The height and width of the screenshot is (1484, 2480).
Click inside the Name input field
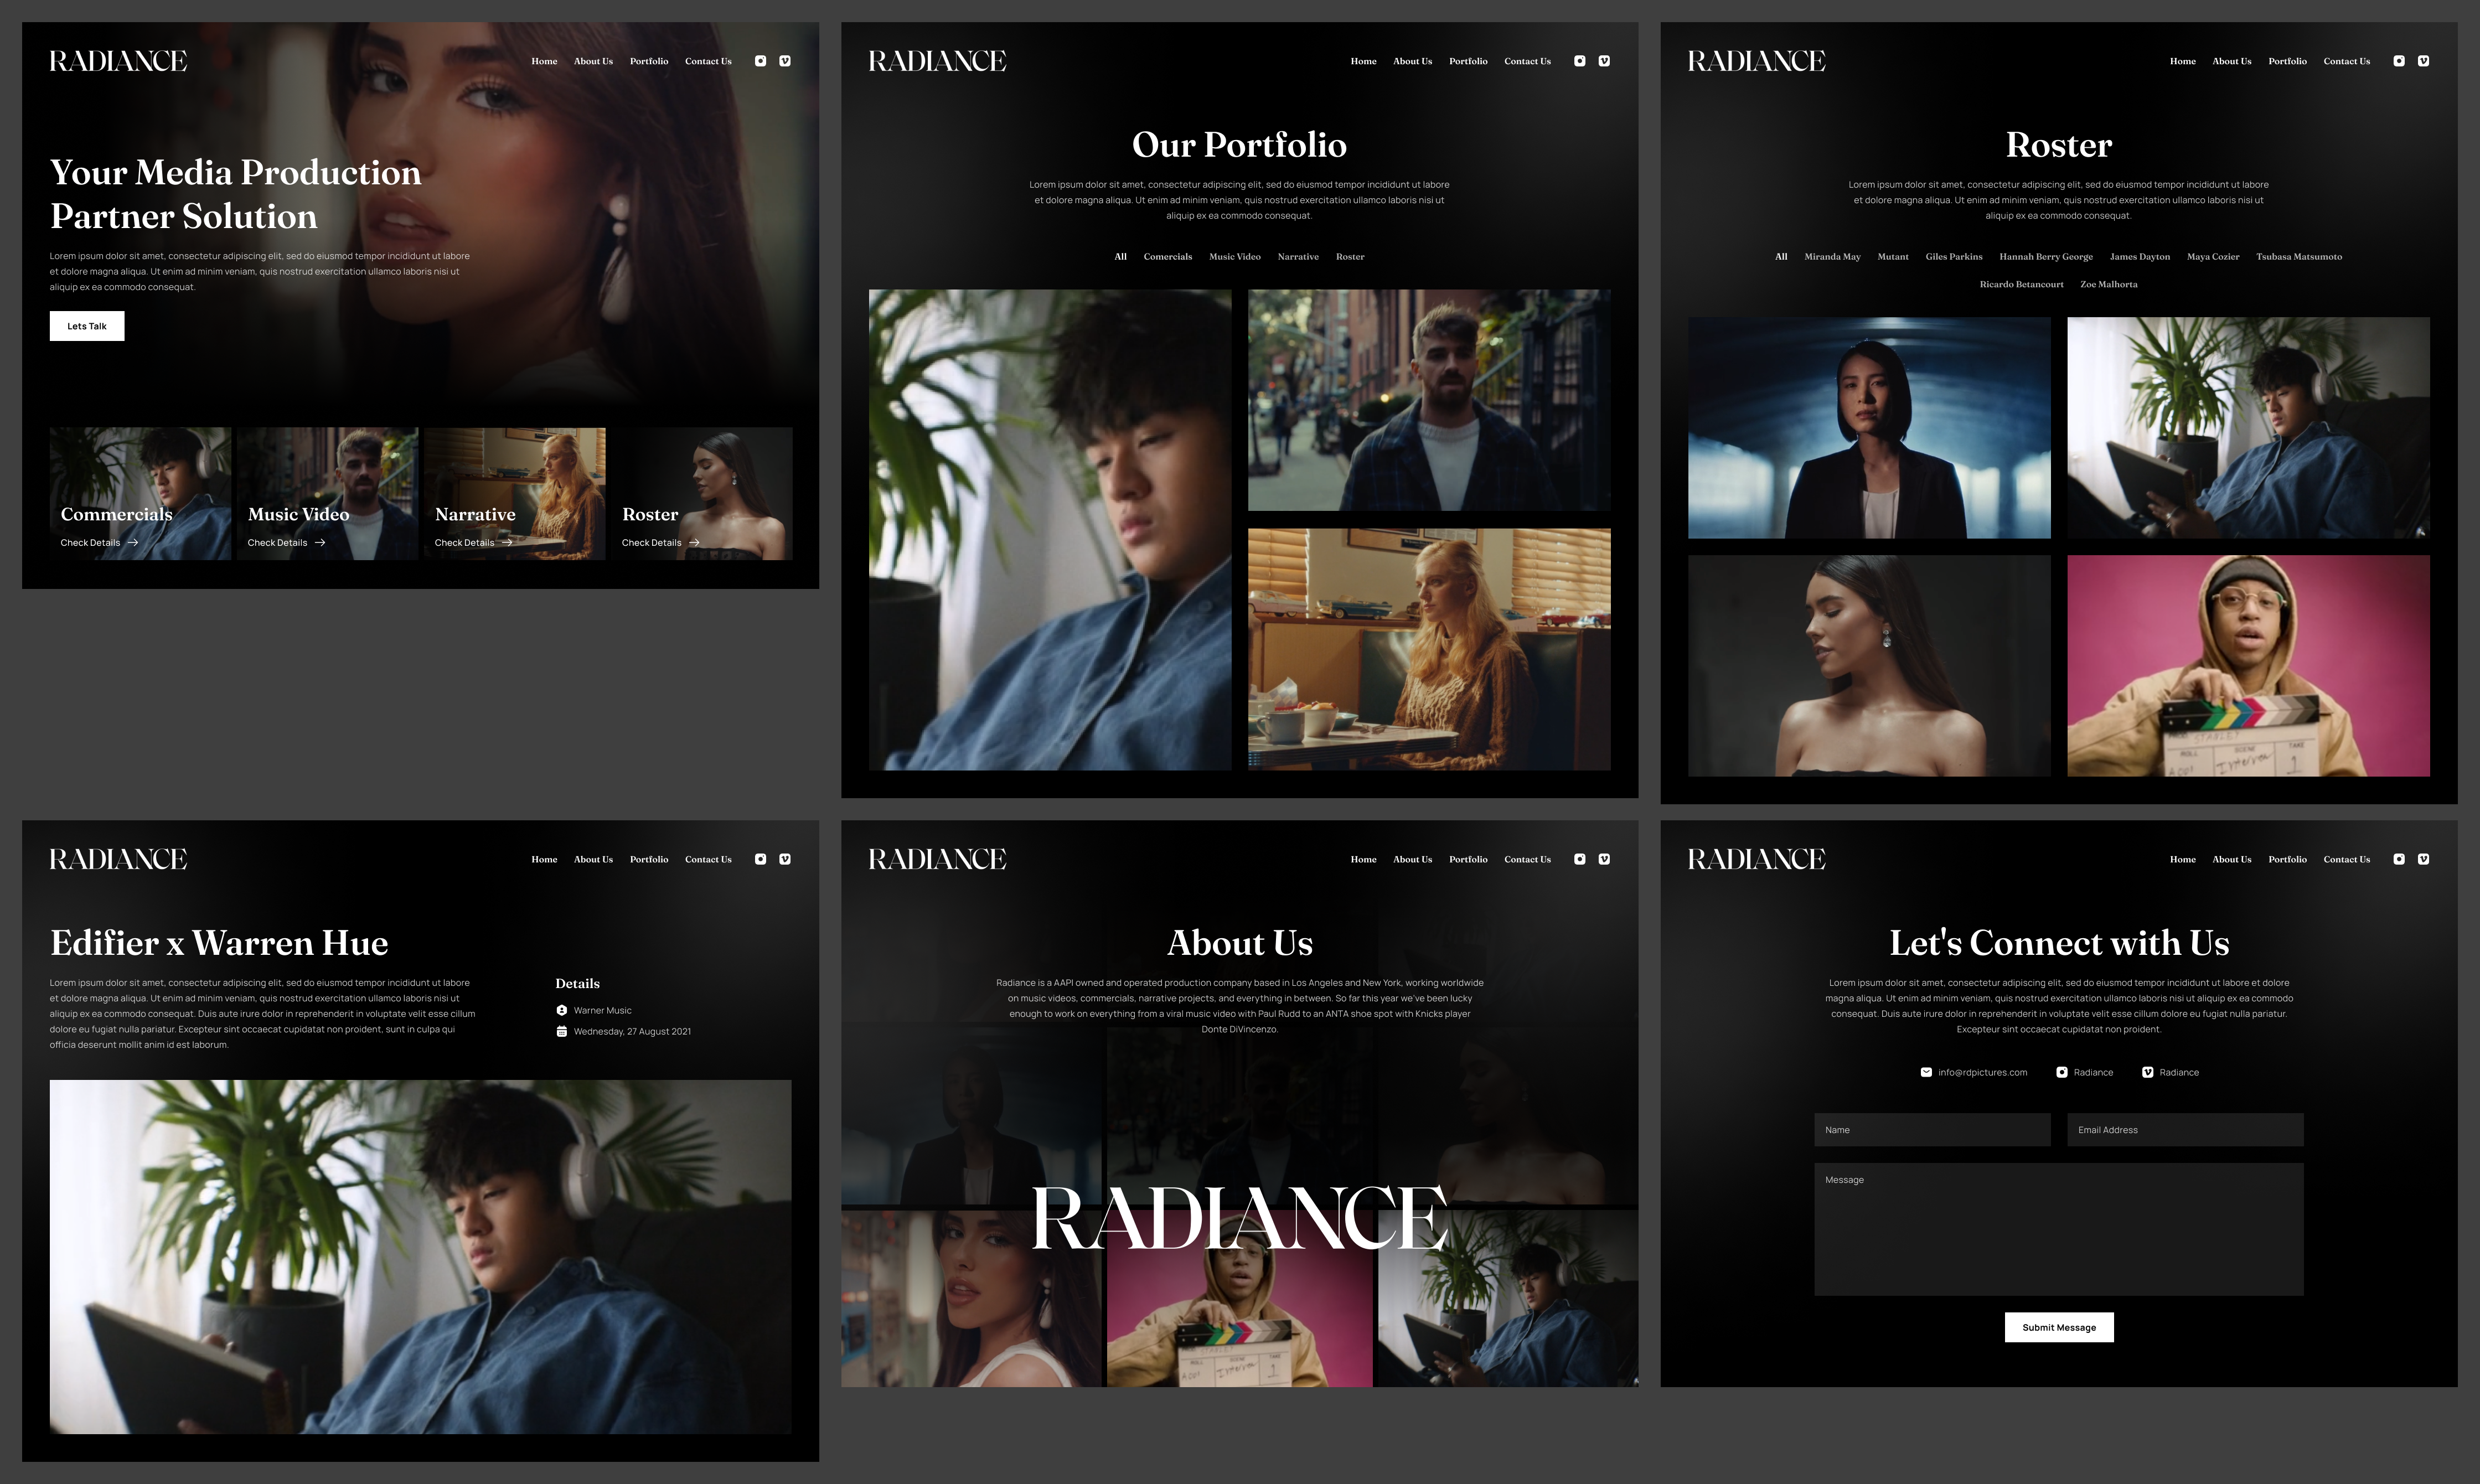1932,1129
